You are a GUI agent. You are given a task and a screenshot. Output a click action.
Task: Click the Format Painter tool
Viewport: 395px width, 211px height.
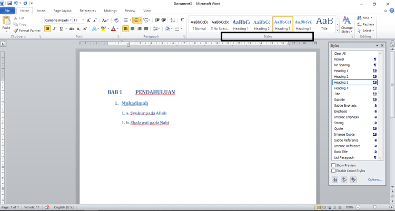(x=29, y=31)
